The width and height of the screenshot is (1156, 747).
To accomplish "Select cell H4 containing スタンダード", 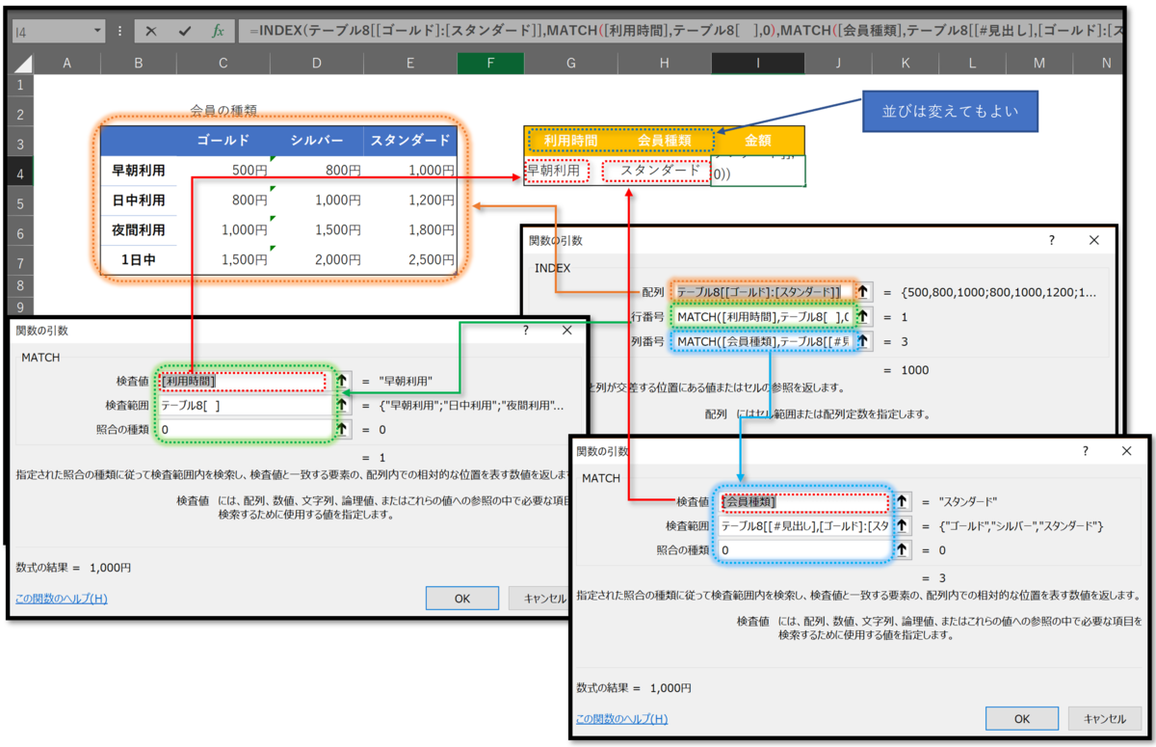I will 665,171.
